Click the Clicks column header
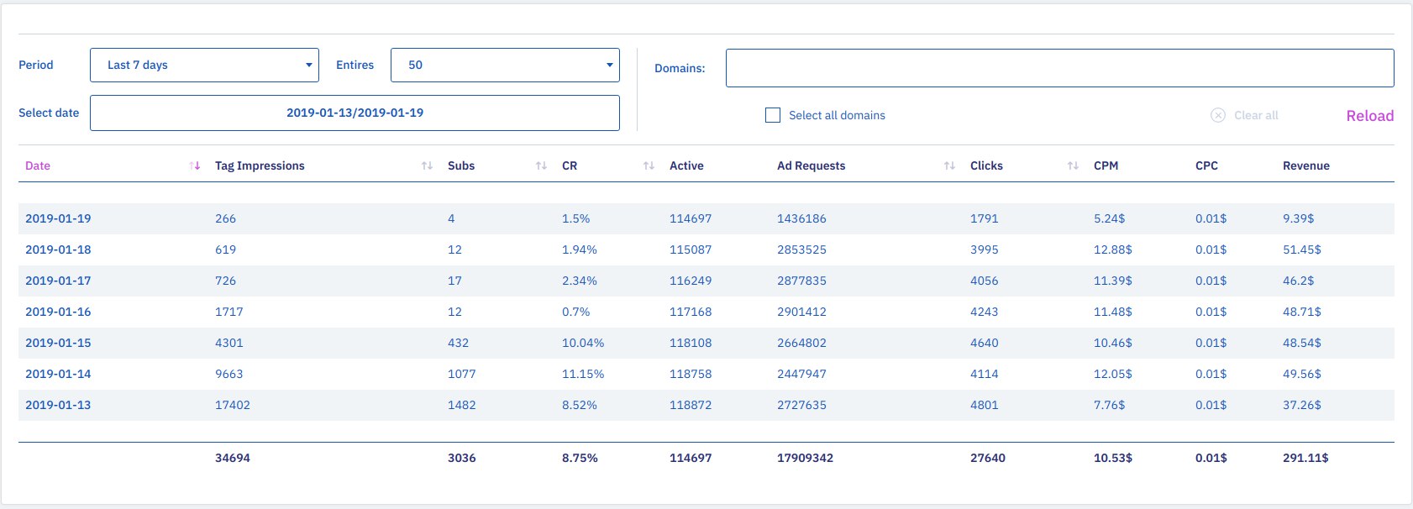The image size is (1413, 509). click(x=986, y=165)
